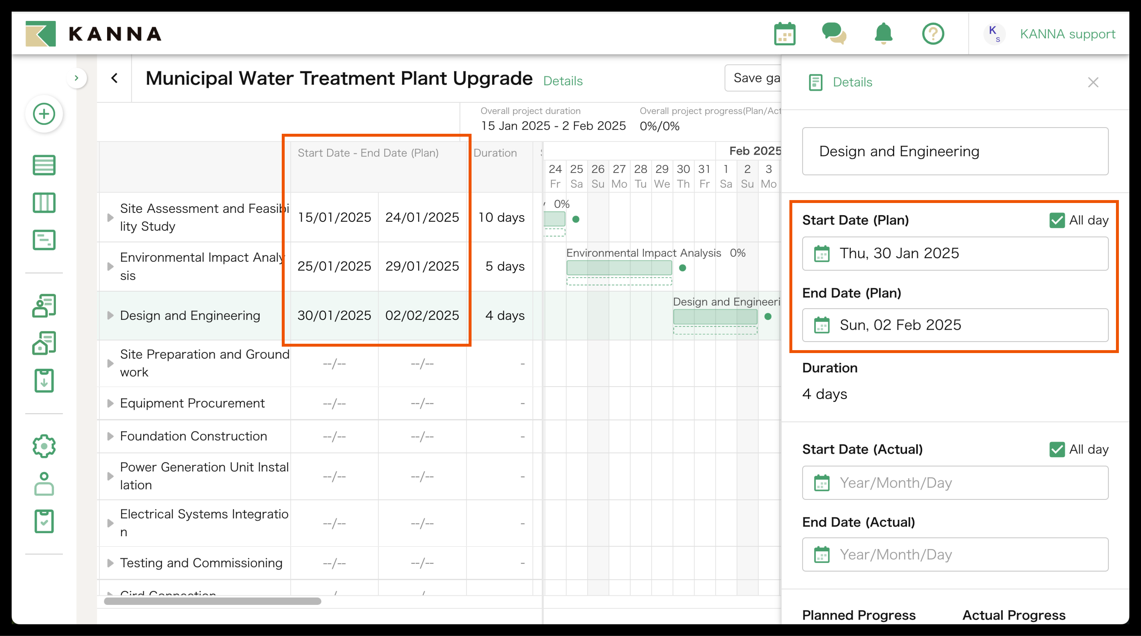Image resolution: width=1141 pixels, height=636 pixels.
Task: Expand the Equipment Procurement task row
Action: pyautogui.click(x=110, y=403)
